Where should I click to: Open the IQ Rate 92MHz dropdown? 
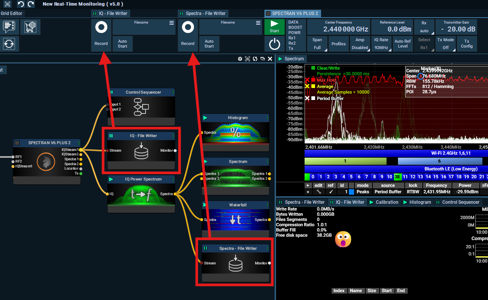click(x=381, y=44)
